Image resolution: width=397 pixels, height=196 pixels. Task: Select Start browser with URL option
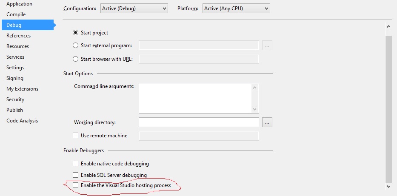(x=75, y=59)
